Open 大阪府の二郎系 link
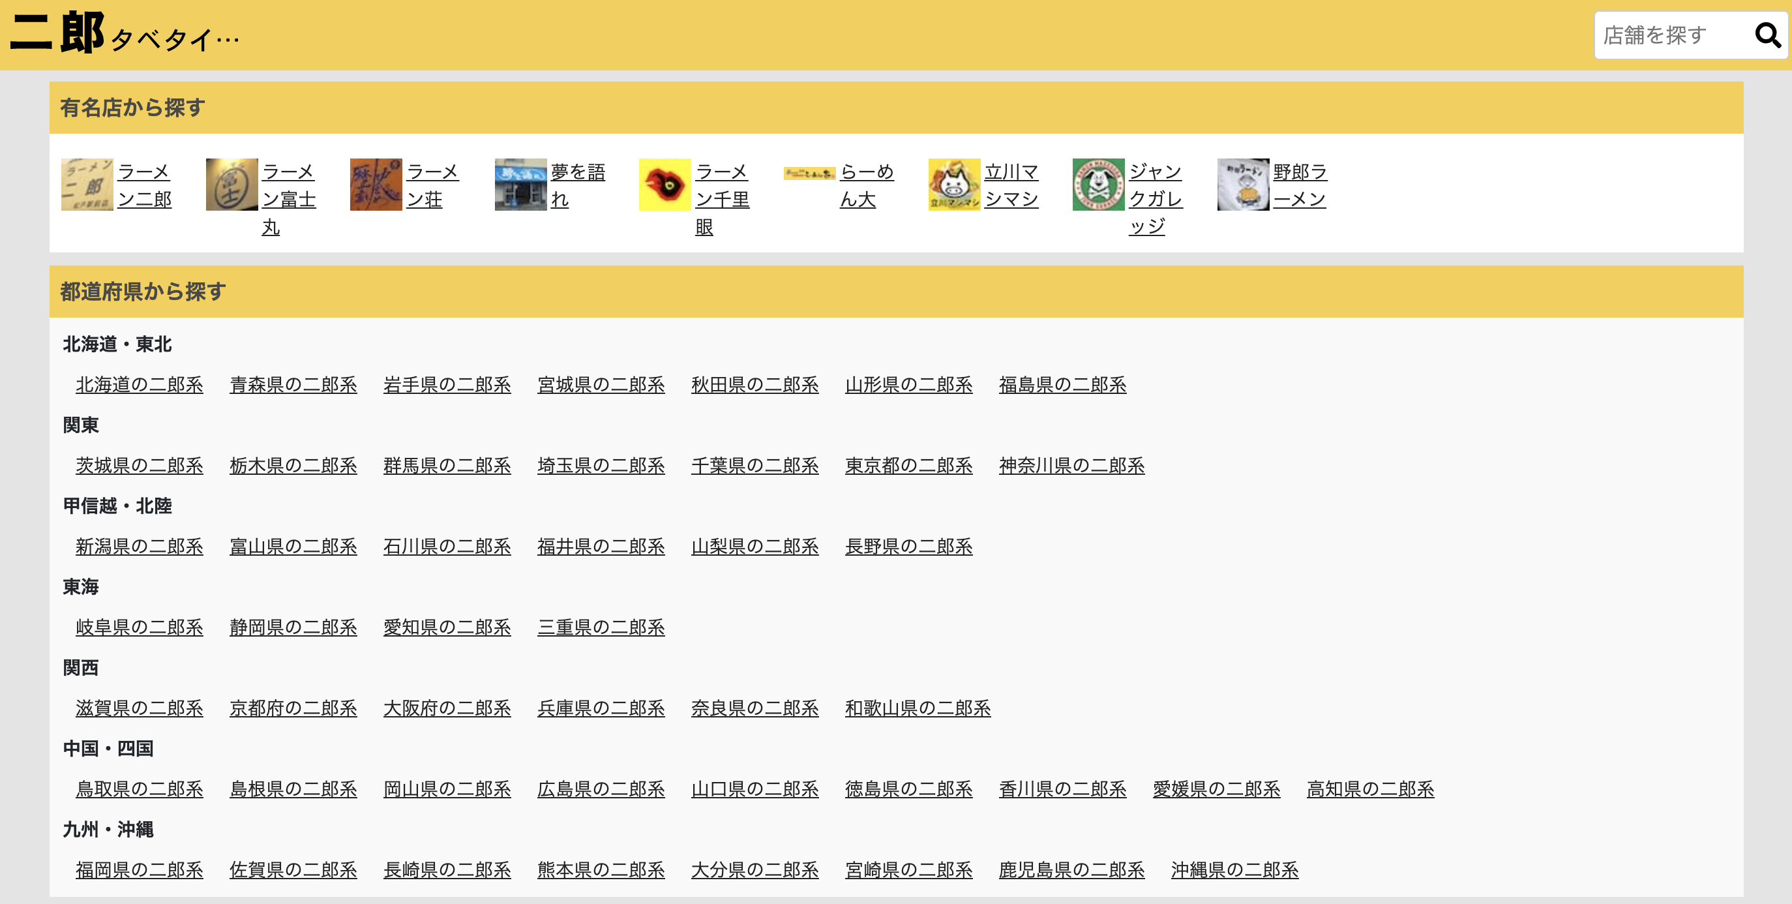 tap(447, 708)
